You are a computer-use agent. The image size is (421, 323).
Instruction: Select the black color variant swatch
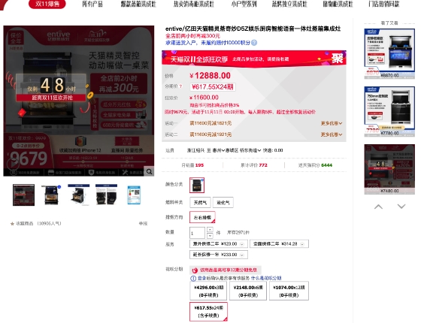197,185
